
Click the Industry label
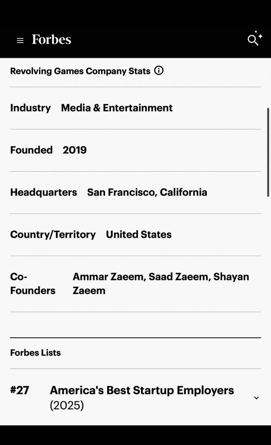click(30, 108)
